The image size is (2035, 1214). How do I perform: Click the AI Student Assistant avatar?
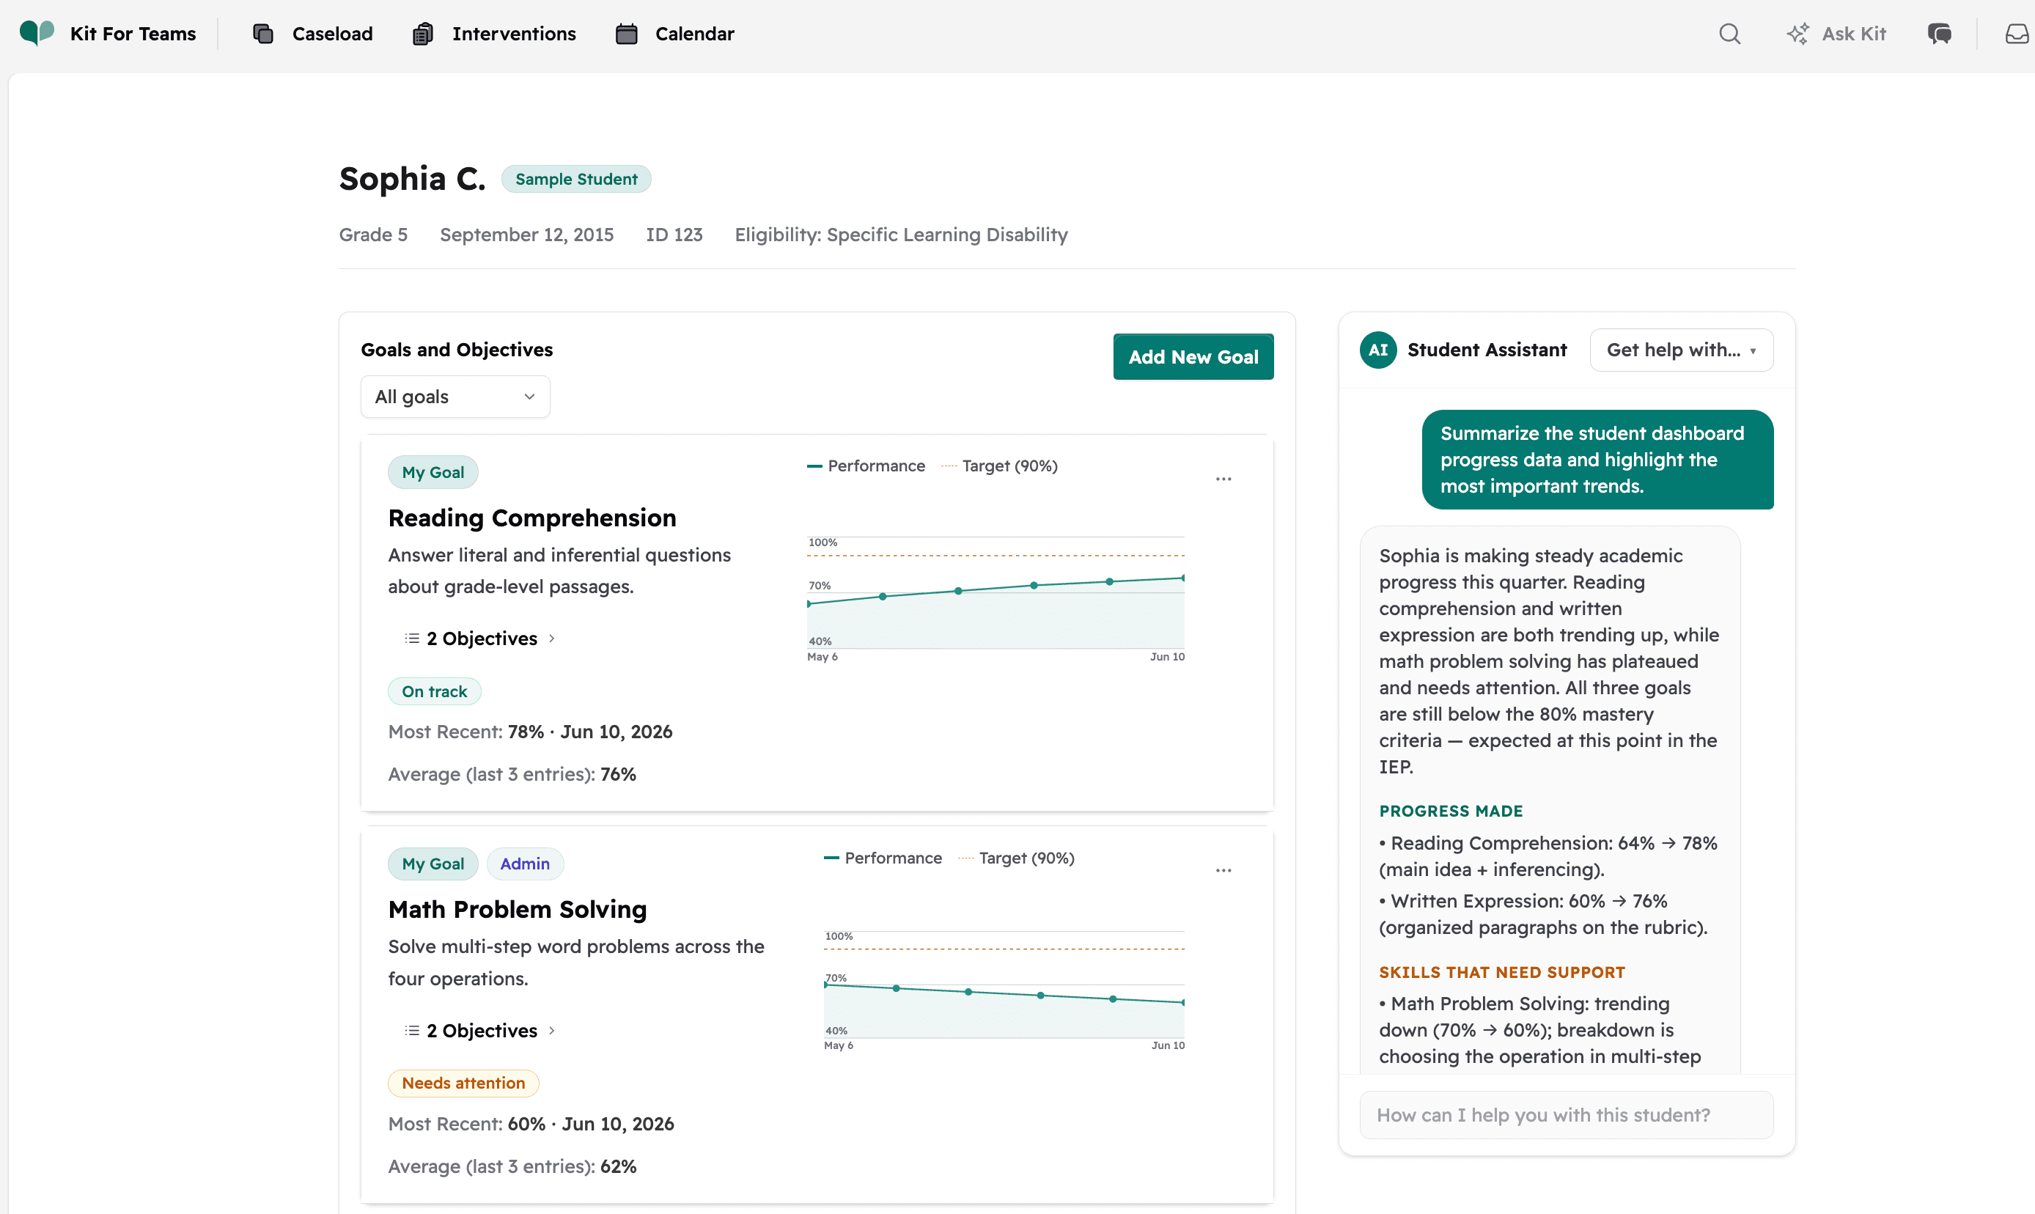tap(1378, 350)
